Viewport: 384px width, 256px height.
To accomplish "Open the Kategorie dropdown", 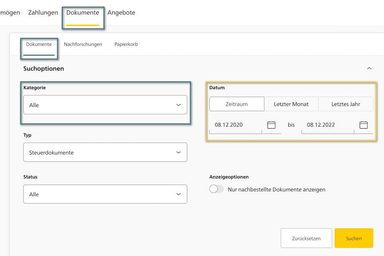I will 105,105.
